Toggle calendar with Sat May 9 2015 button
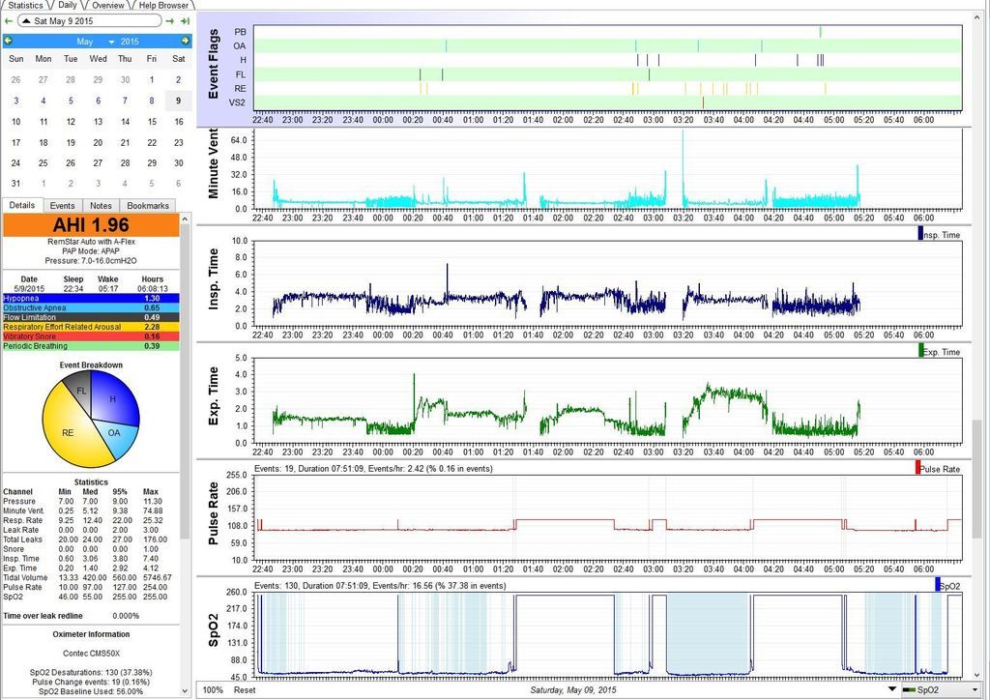 click(x=89, y=21)
